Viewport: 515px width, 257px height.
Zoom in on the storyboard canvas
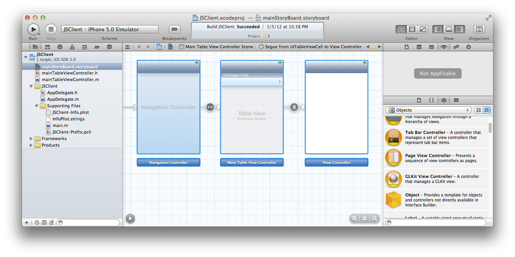[374, 218]
